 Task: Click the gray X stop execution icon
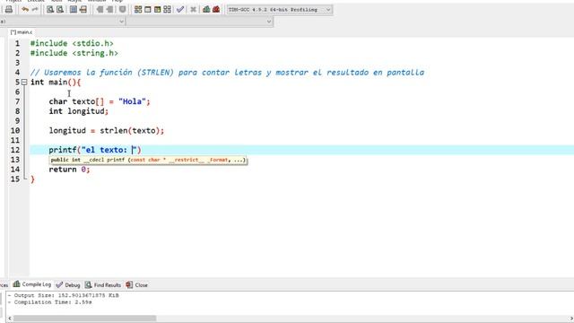[194, 10]
